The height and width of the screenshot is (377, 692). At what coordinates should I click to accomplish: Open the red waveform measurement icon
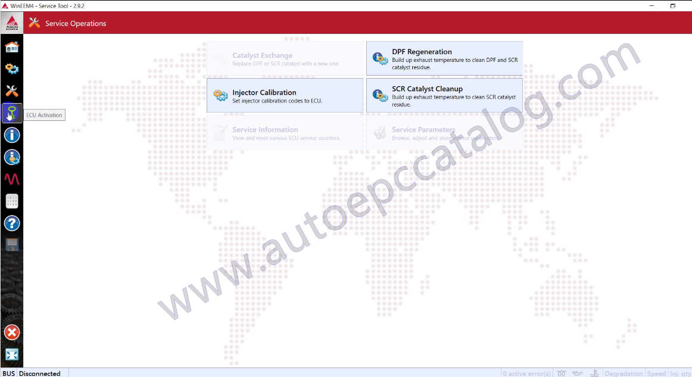tap(12, 179)
